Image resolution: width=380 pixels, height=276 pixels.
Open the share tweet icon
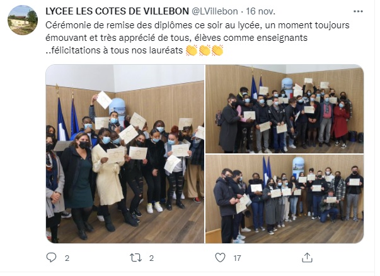[307, 257]
